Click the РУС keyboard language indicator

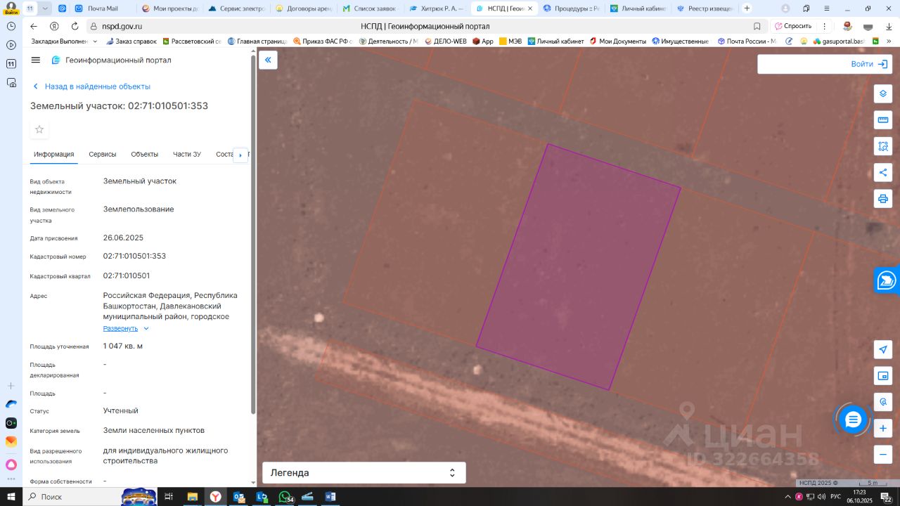835,497
